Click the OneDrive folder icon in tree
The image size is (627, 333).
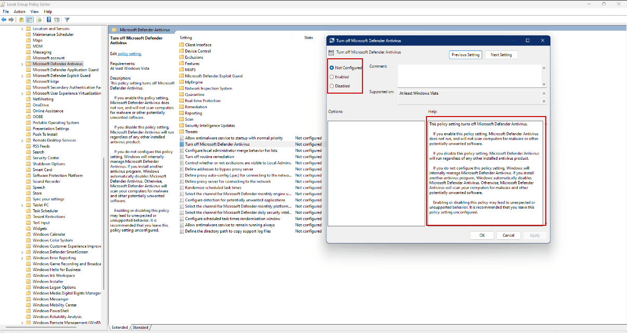[29, 105]
